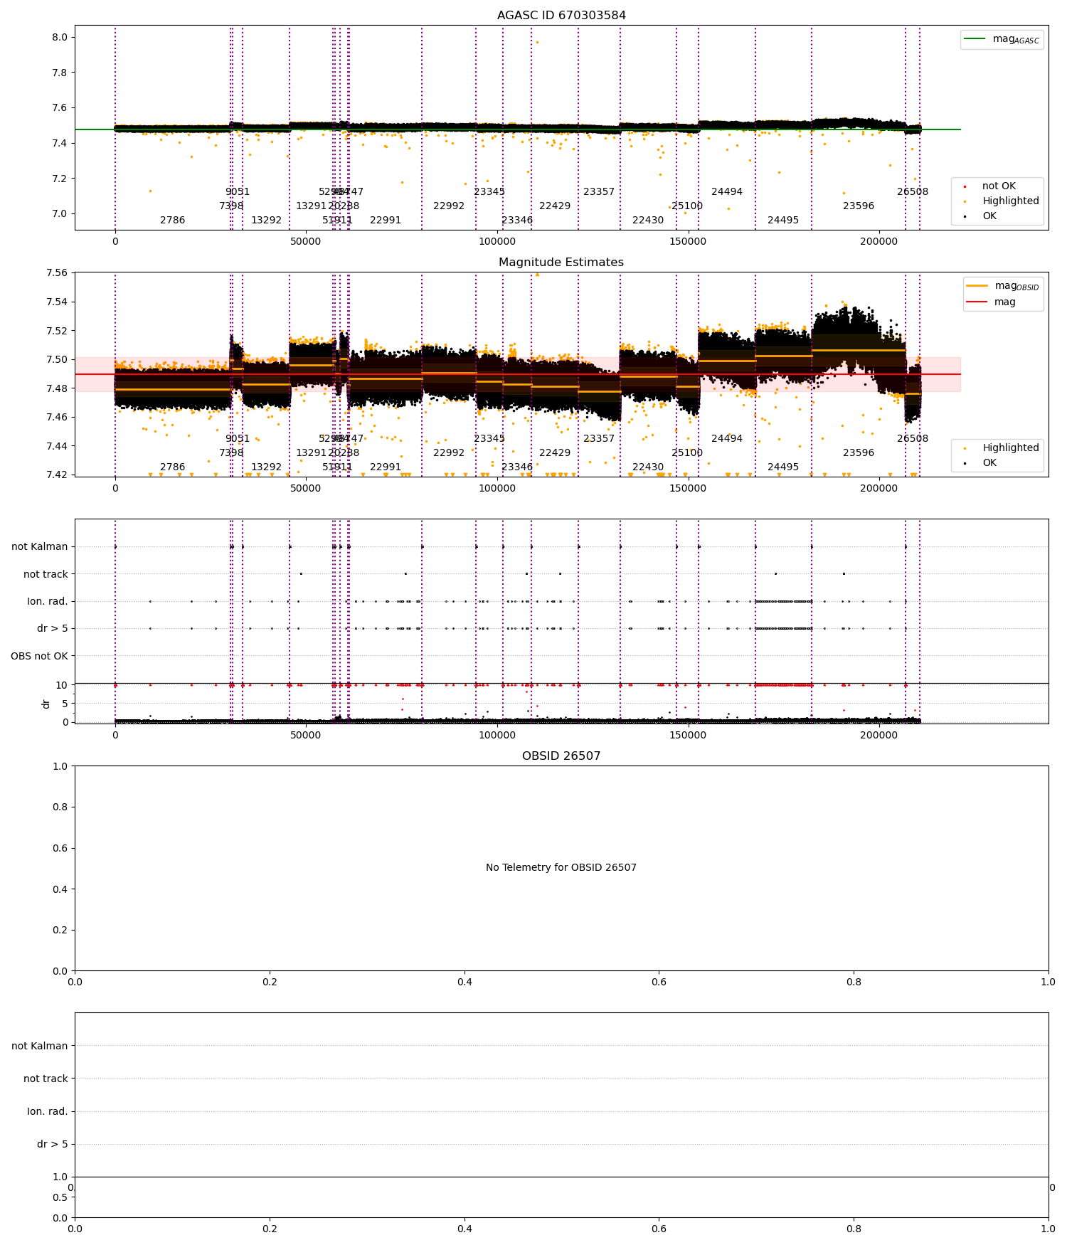Viewport: 1067px width, 1245px height.
Task: Click the title 'AGASC ID 670303584'
Action: click(561, 16)
